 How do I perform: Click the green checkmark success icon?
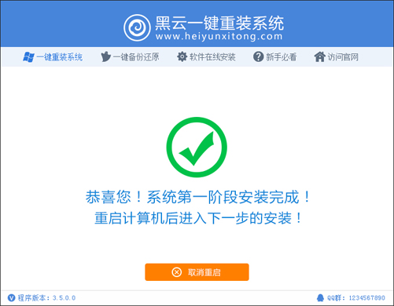(197, 147)
